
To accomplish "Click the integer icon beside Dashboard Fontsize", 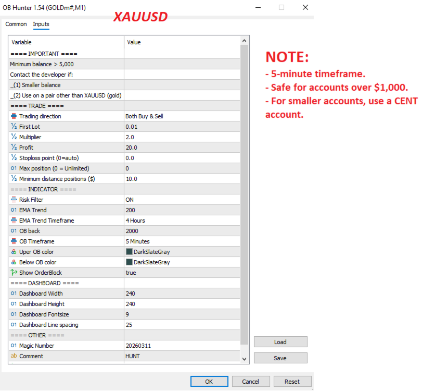I will pyautogui.click(x=14, y=314).
